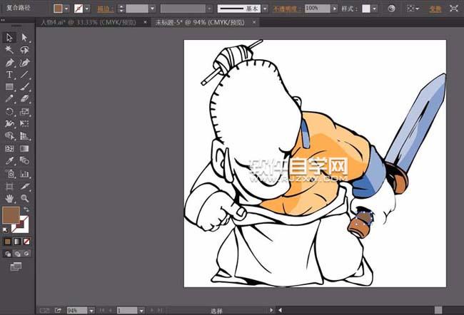Open the Align options dropdown icon
Viewport: 464px width, 315px height.
tap(413, 9)
